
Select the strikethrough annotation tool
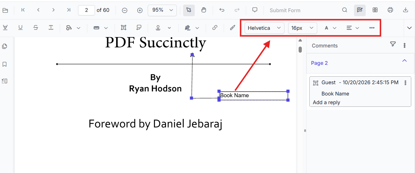36,28
